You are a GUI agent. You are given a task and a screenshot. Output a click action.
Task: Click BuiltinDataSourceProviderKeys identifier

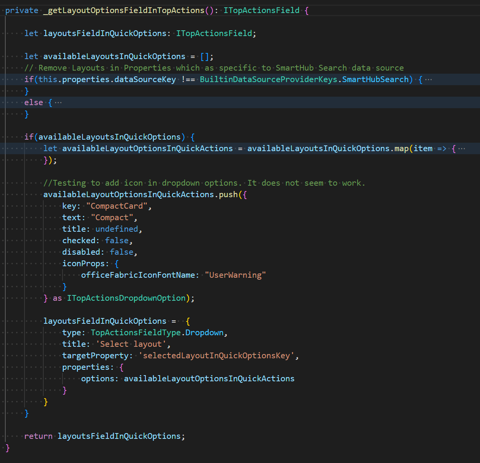[x=269, y=79]
